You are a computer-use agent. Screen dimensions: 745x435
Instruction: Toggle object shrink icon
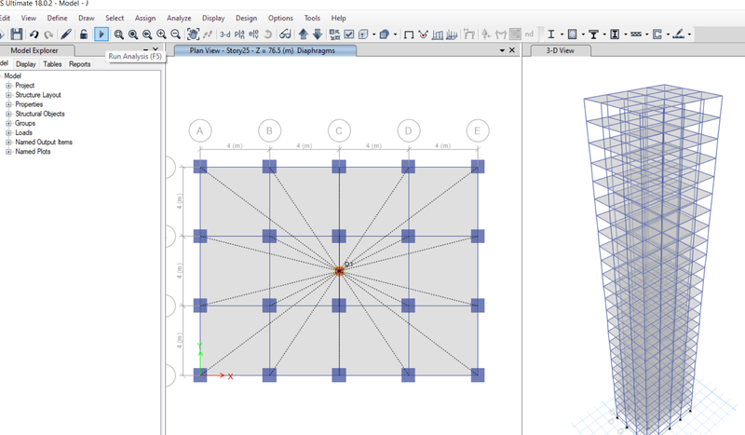pos(334,34)
